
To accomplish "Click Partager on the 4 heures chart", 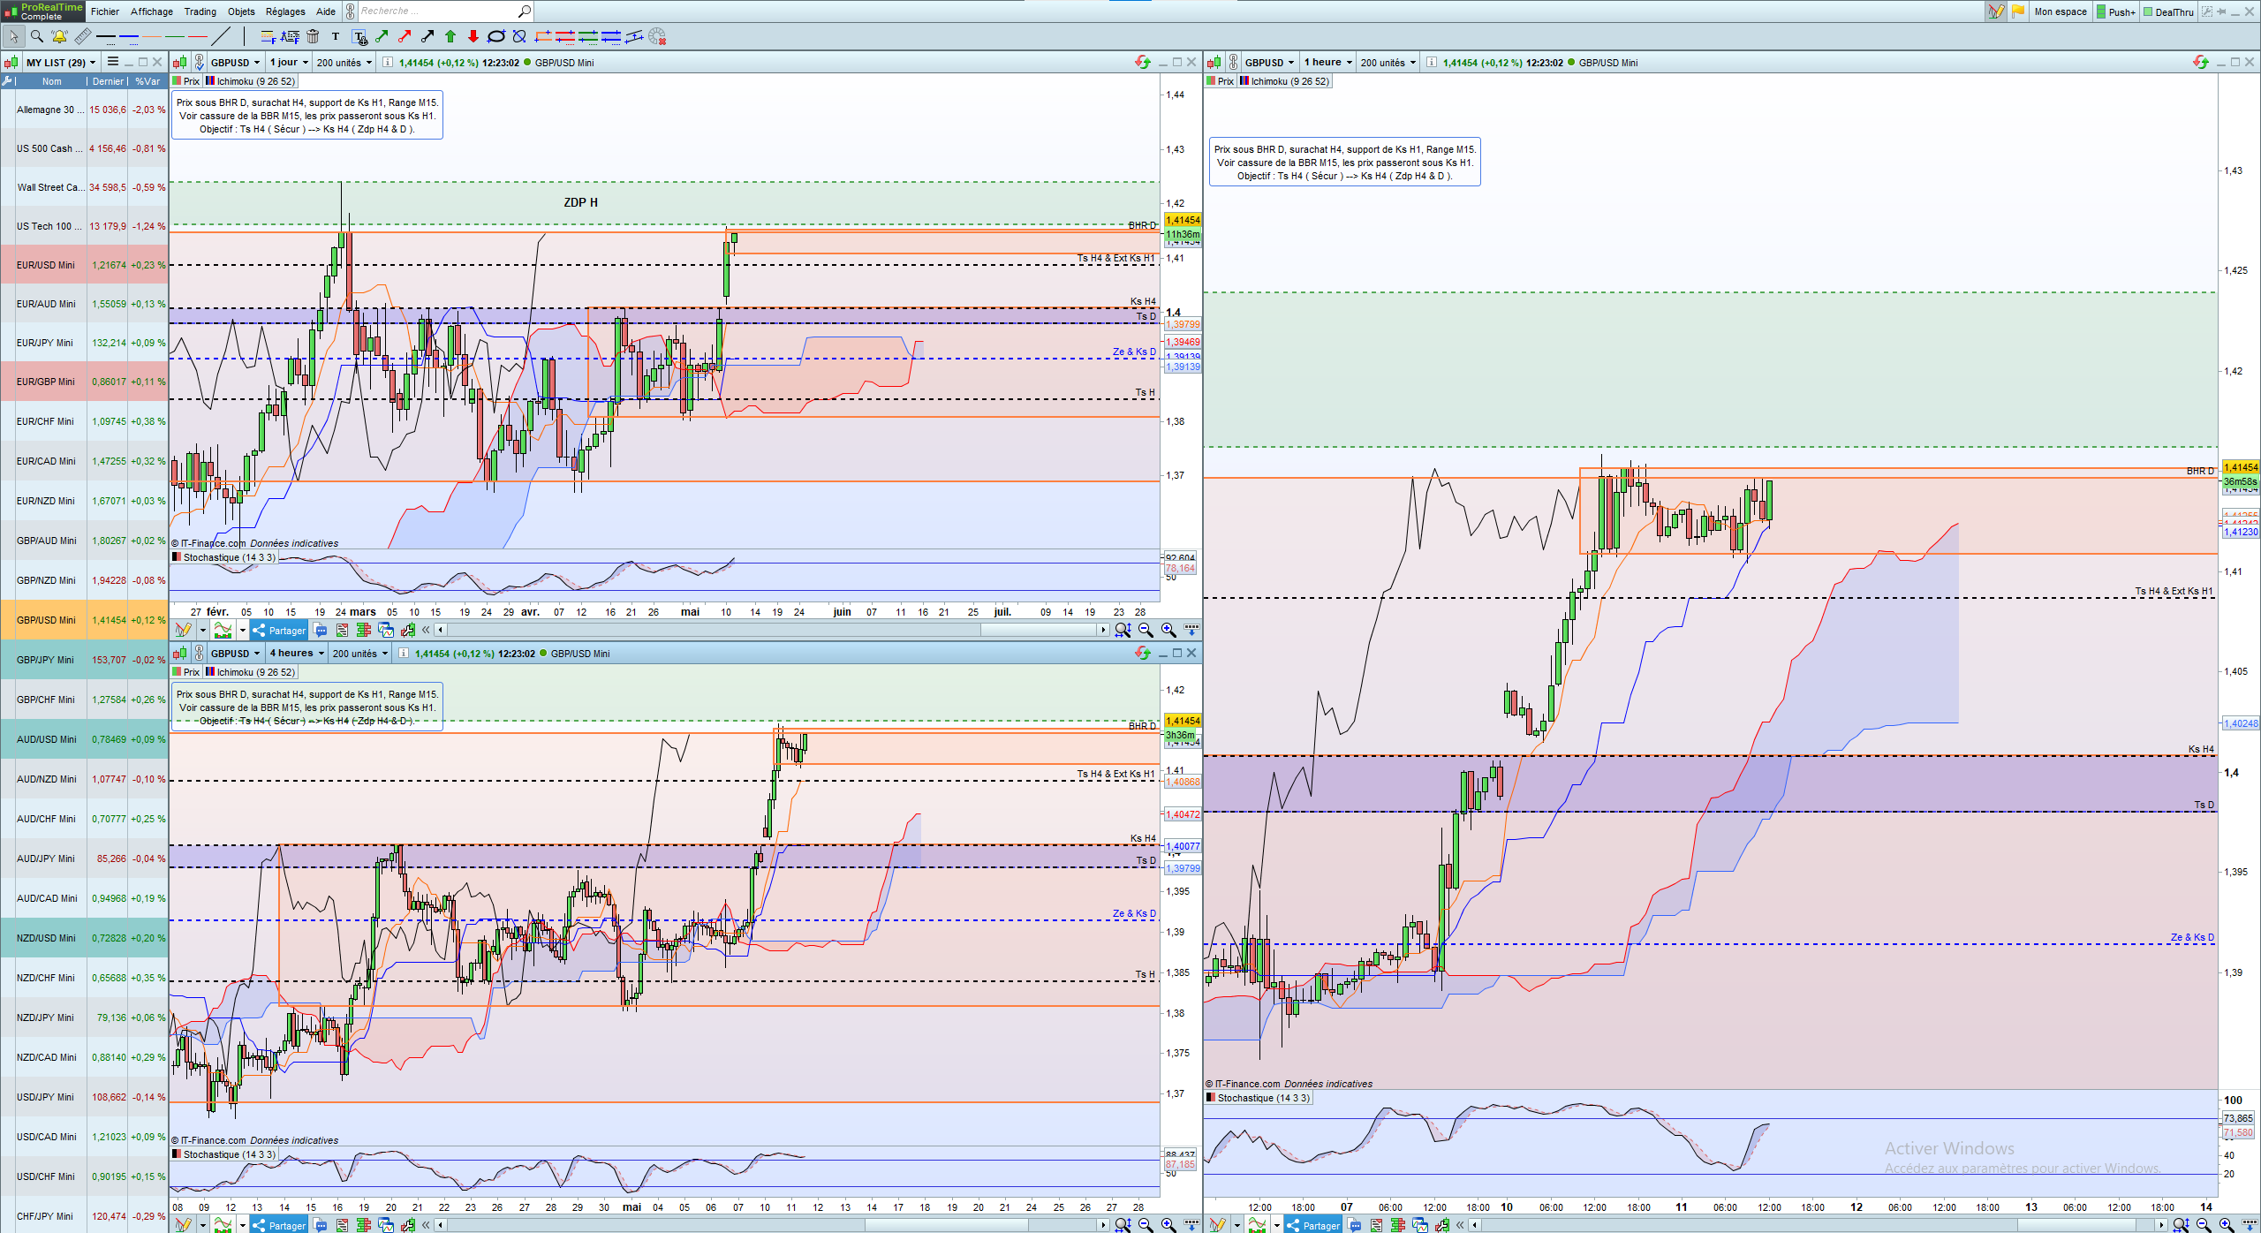I will (279, 1225).
